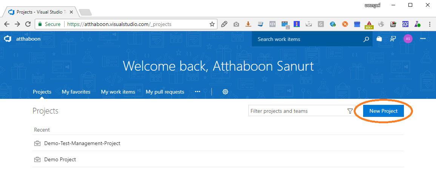The image size is (436, 171).
Task: Click the briefcase icon beside Demo-Test-Management-Project
Action: (37, 144)
